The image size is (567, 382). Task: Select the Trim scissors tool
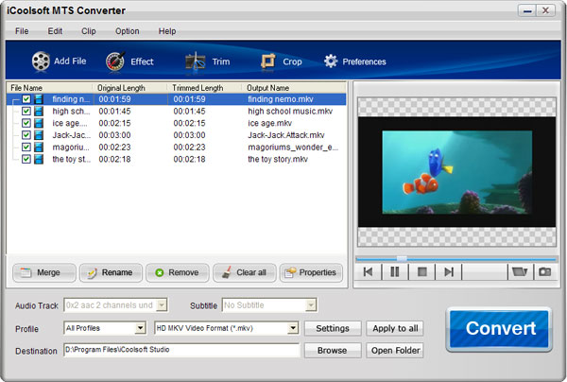pos(196,61)
